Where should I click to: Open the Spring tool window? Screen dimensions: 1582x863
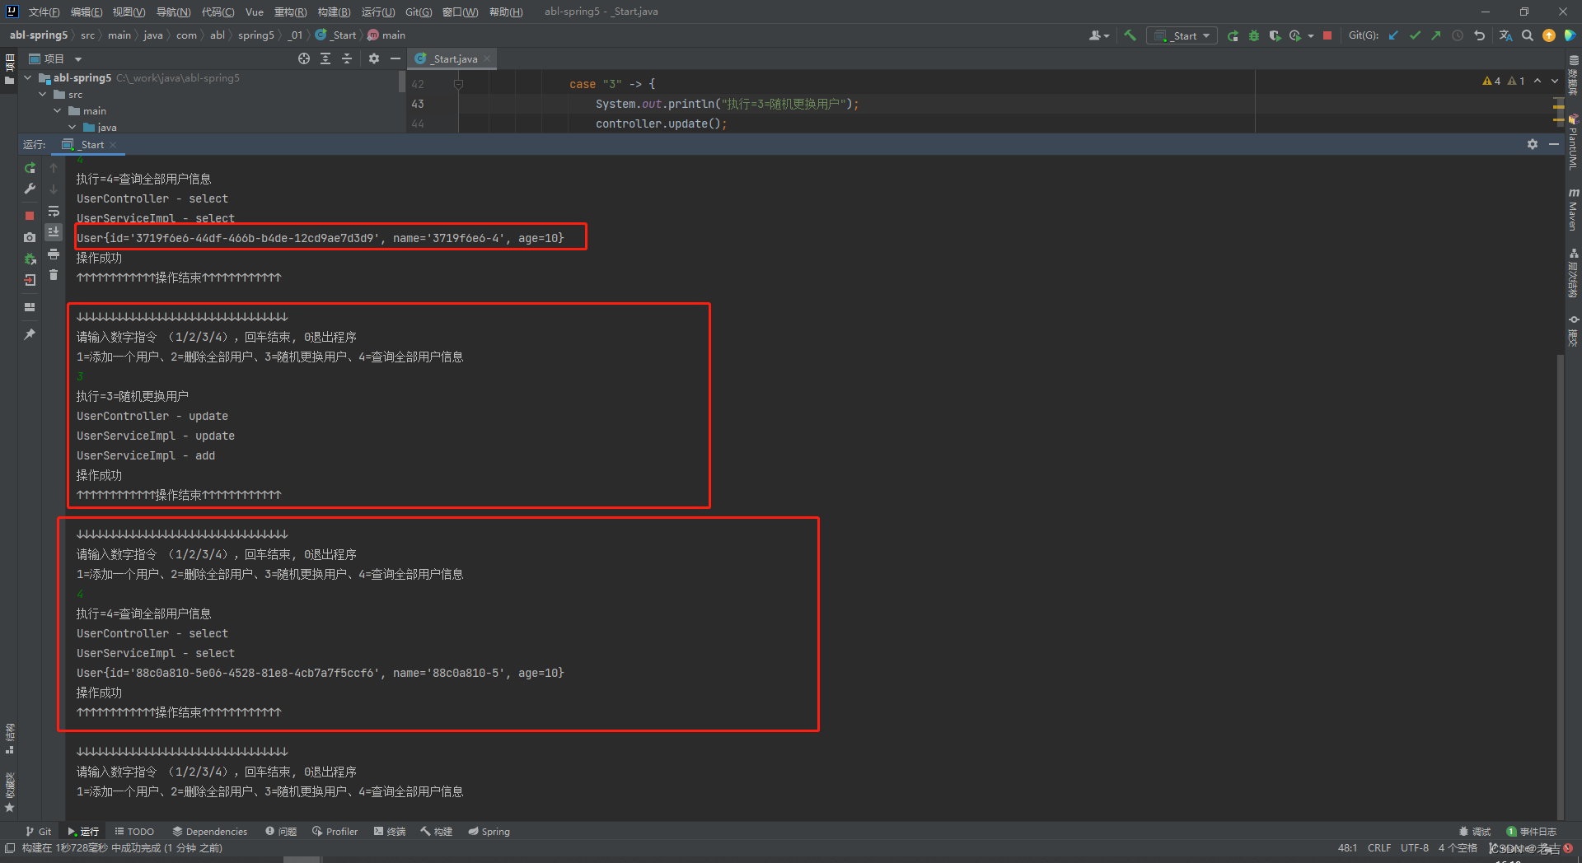[489, 832]
